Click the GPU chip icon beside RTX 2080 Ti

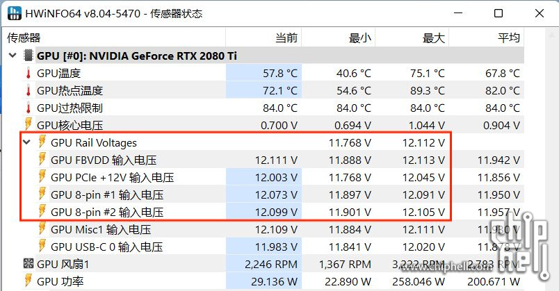pos(29,56)
